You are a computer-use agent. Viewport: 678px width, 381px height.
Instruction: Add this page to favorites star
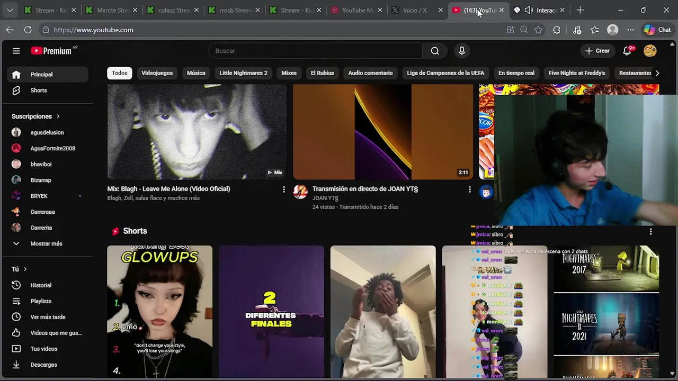click(539, 30)
